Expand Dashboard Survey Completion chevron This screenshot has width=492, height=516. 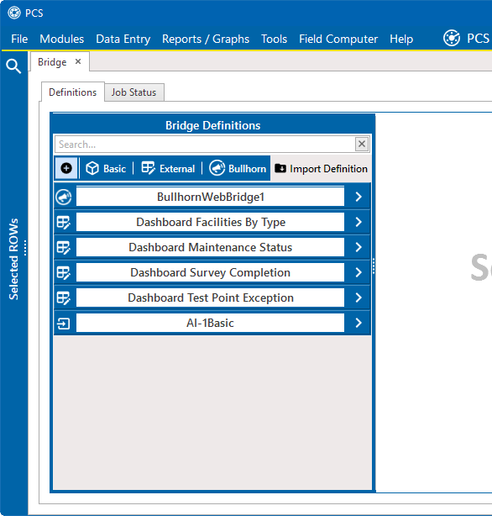(x=359, y=272)
